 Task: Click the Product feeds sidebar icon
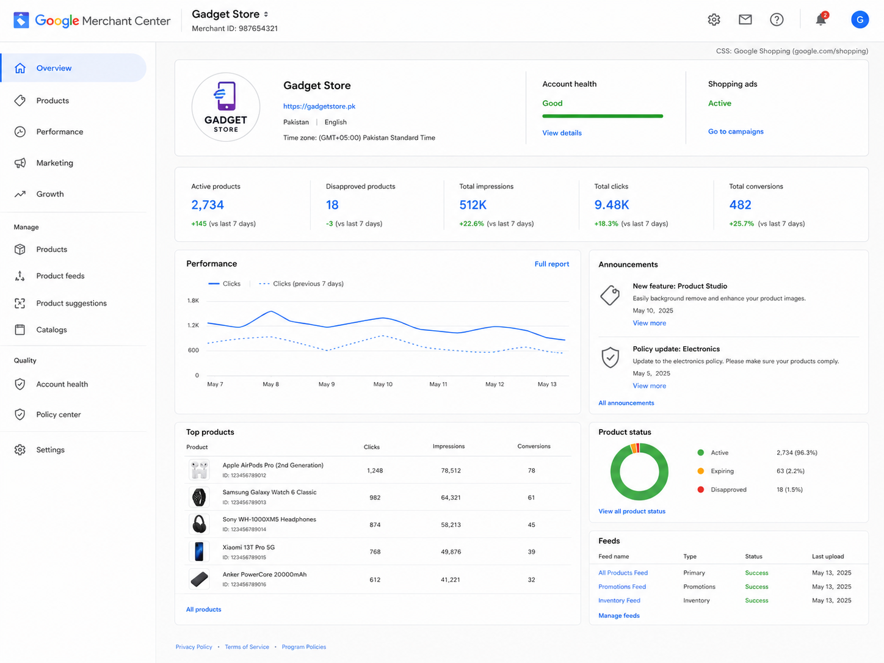[x=20, y=276]
